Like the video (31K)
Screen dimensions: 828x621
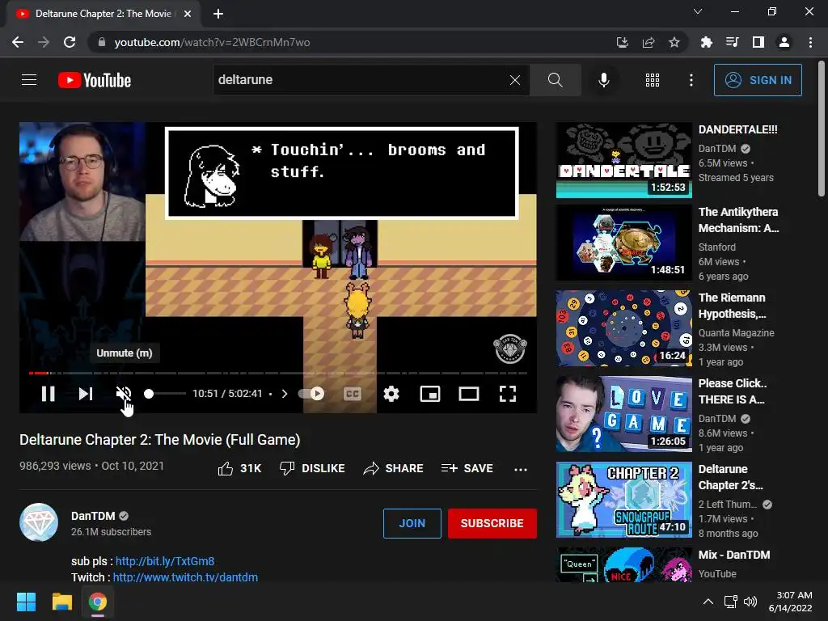point(239,468)
